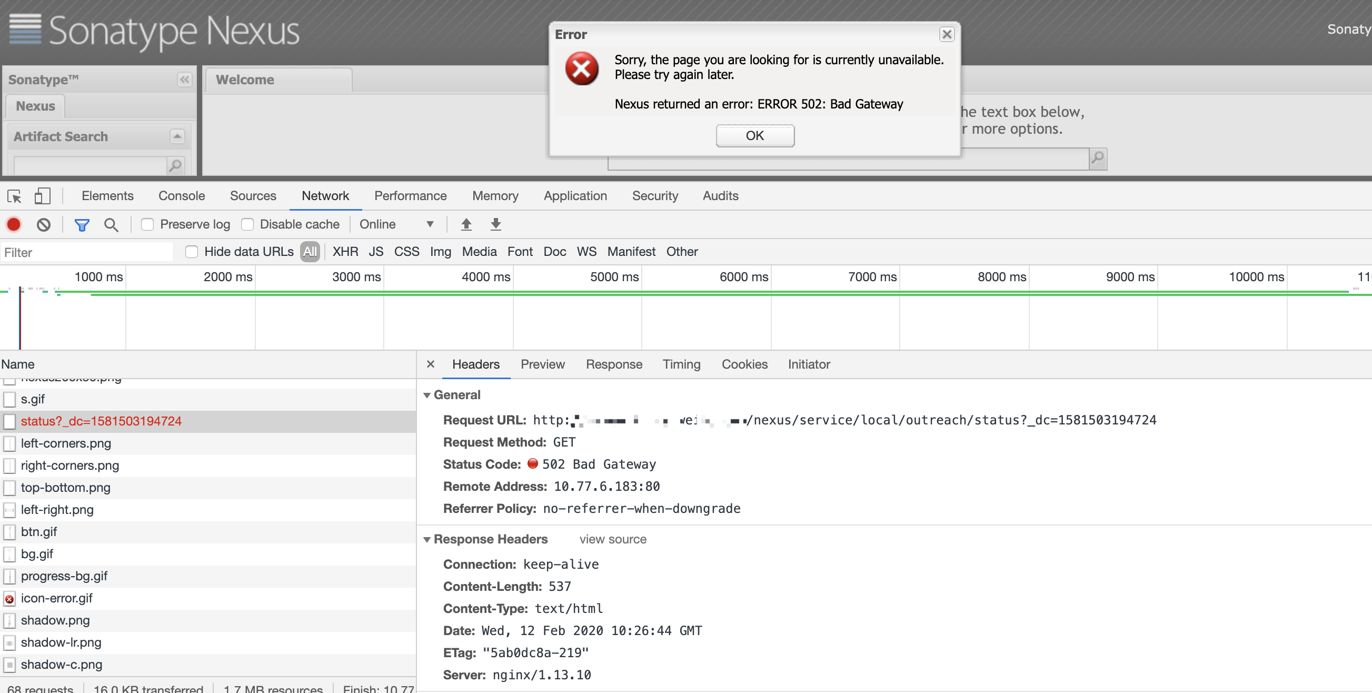Filter requests by CSS
This screenshot has height=693, width=1372.
[406, 251]
